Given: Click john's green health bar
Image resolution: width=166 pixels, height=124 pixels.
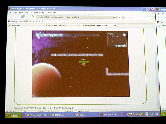Looking at the screenshot, I should 84,62.
